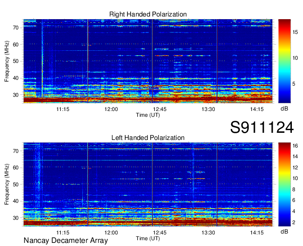303x246 pixels.
Task: Click the dB unit under Right Handed colorbar
Action: point(284,109)
